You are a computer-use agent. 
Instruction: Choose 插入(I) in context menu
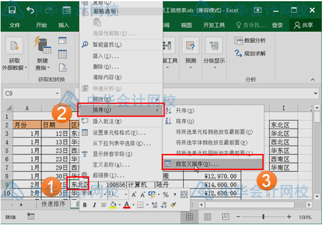click(x=121, y=56)
